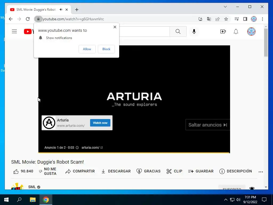Search with voice microphone icon

[194, 31]
